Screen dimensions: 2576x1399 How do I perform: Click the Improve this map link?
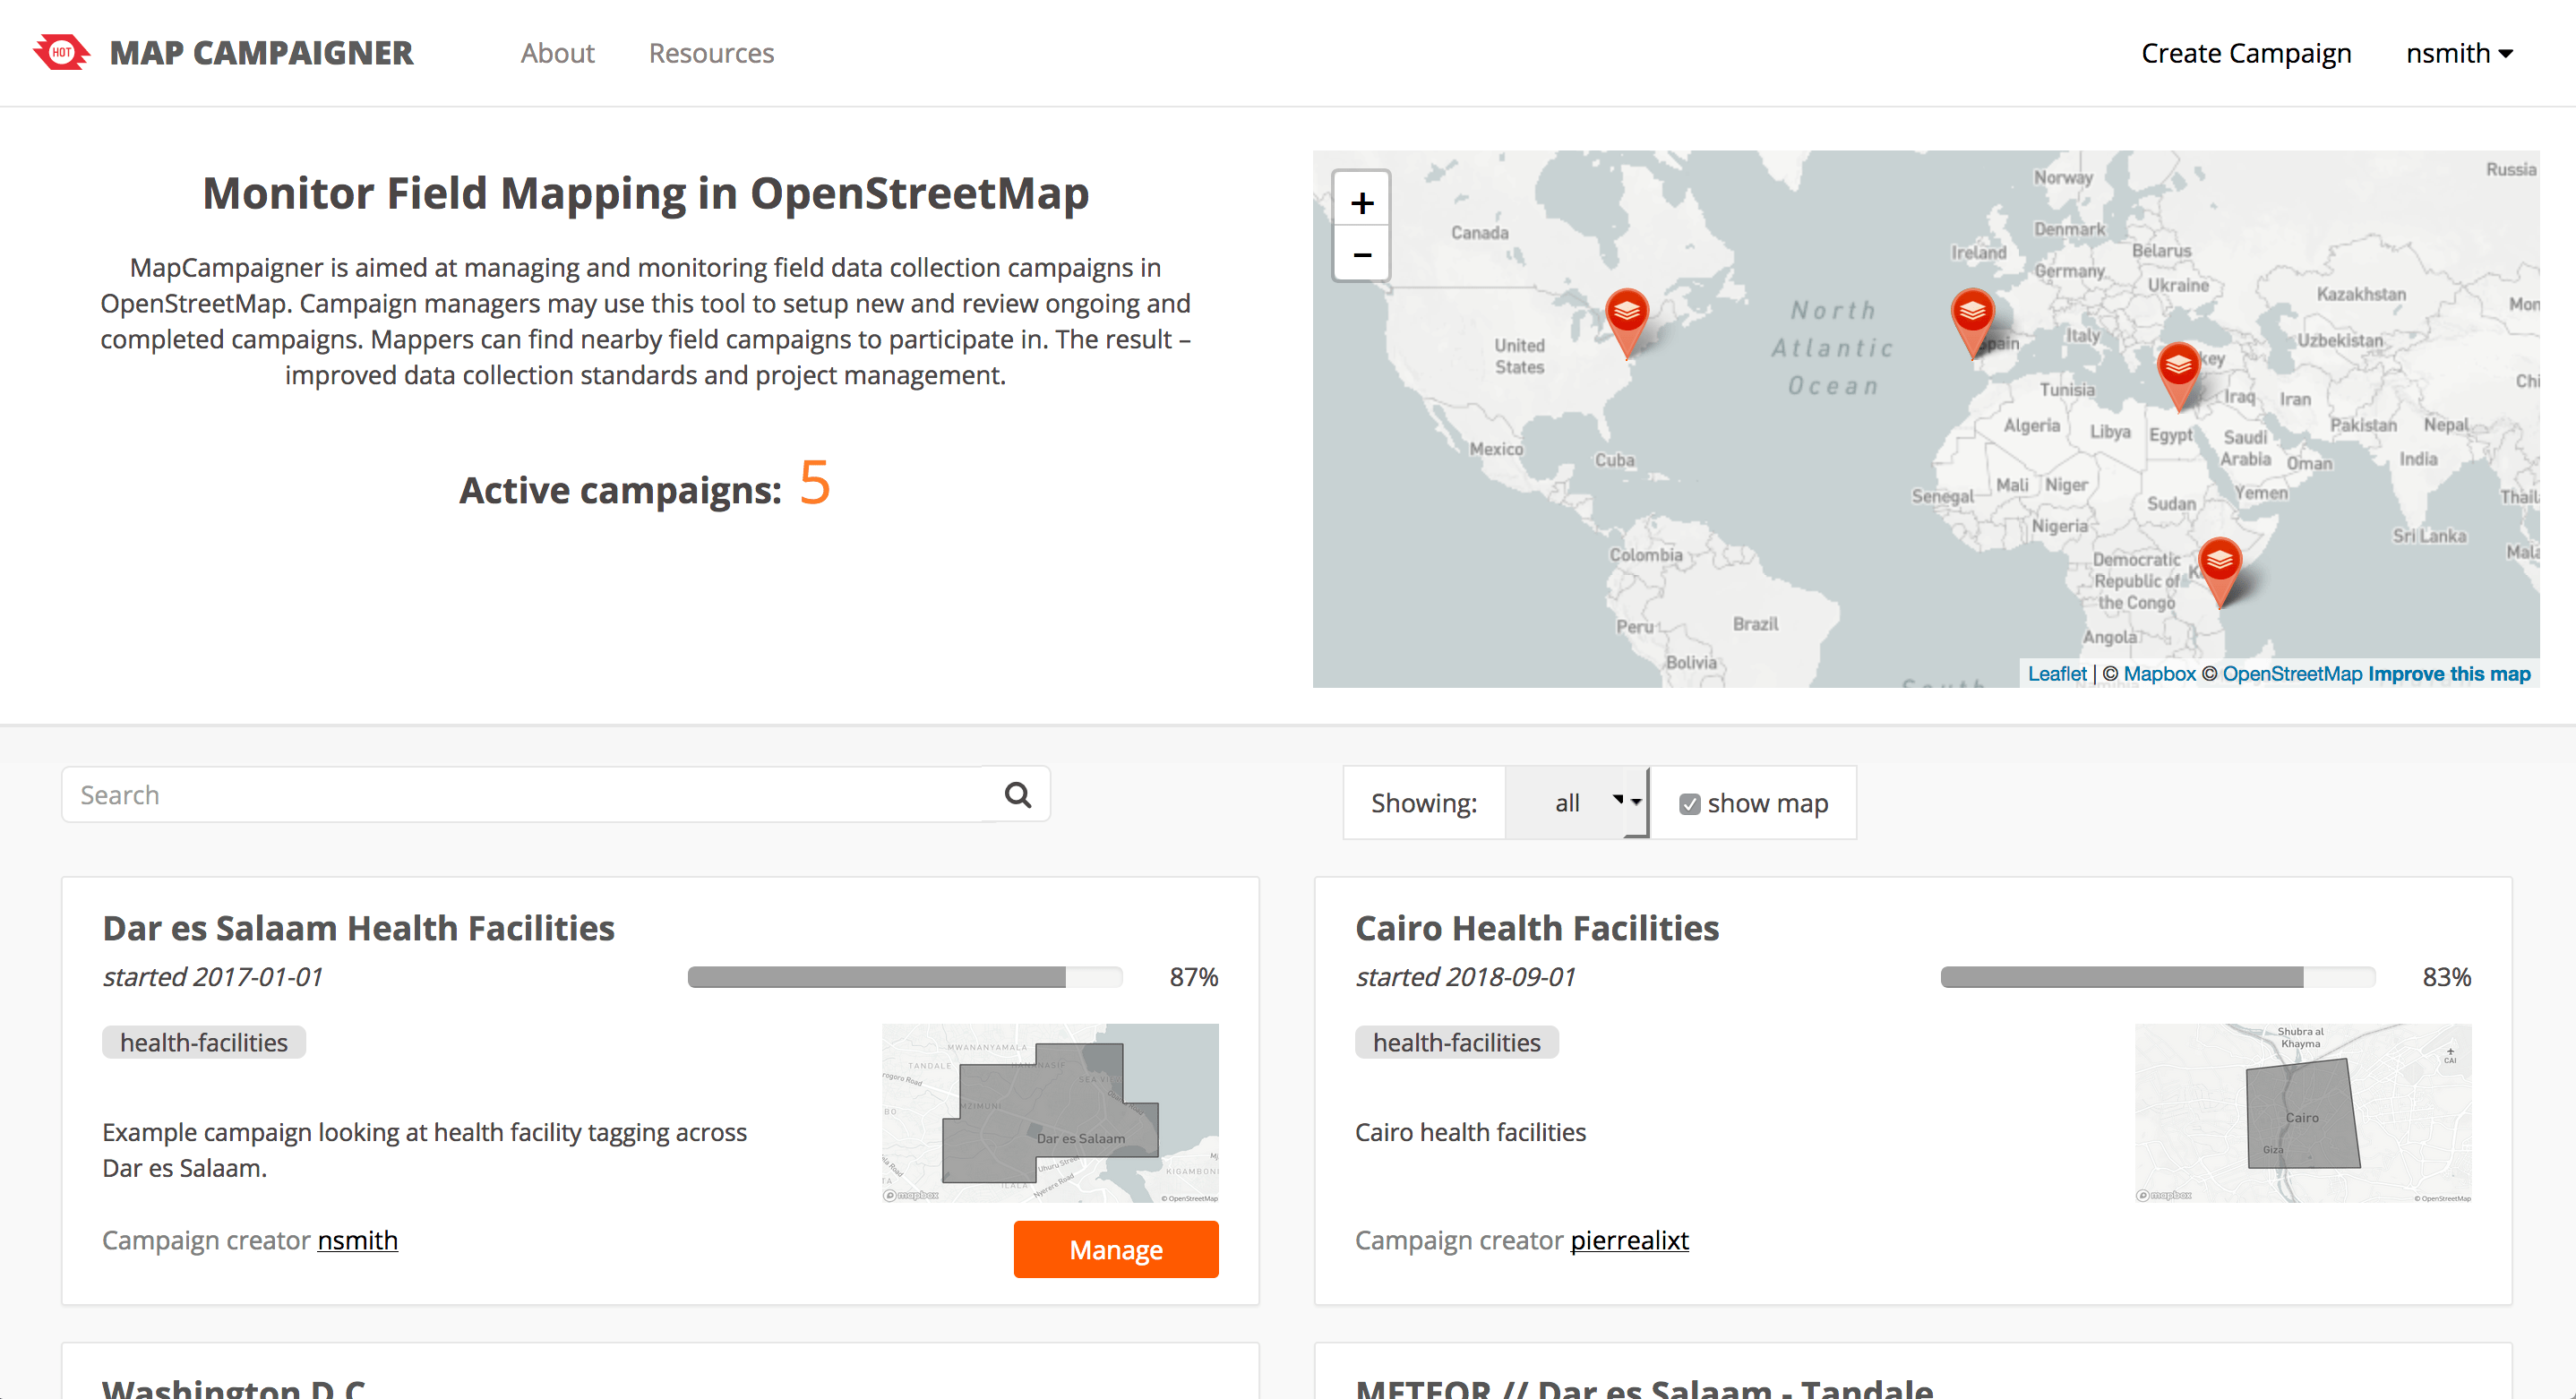click(2449, 674)
